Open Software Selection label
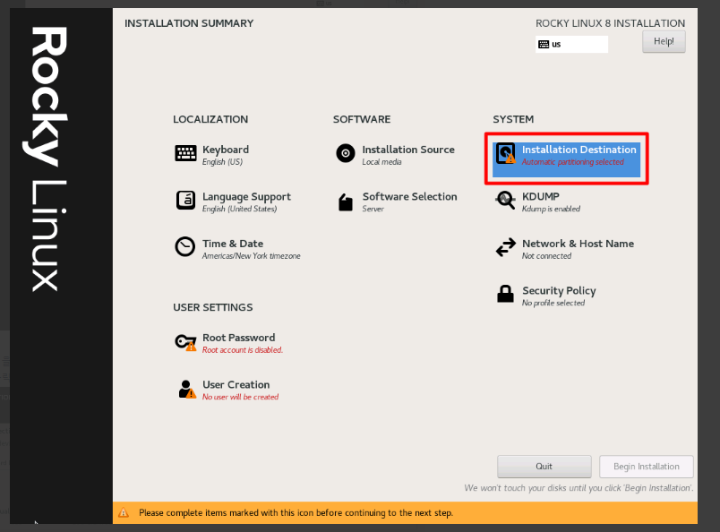This screenshot has height=532, width=720. (x=409, y=197)
